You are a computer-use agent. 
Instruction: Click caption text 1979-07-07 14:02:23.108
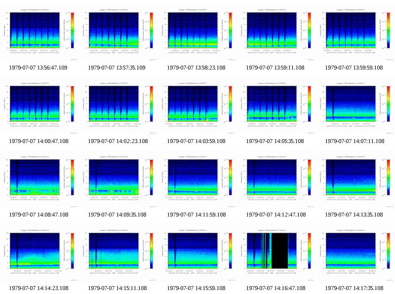coord(118,141)
